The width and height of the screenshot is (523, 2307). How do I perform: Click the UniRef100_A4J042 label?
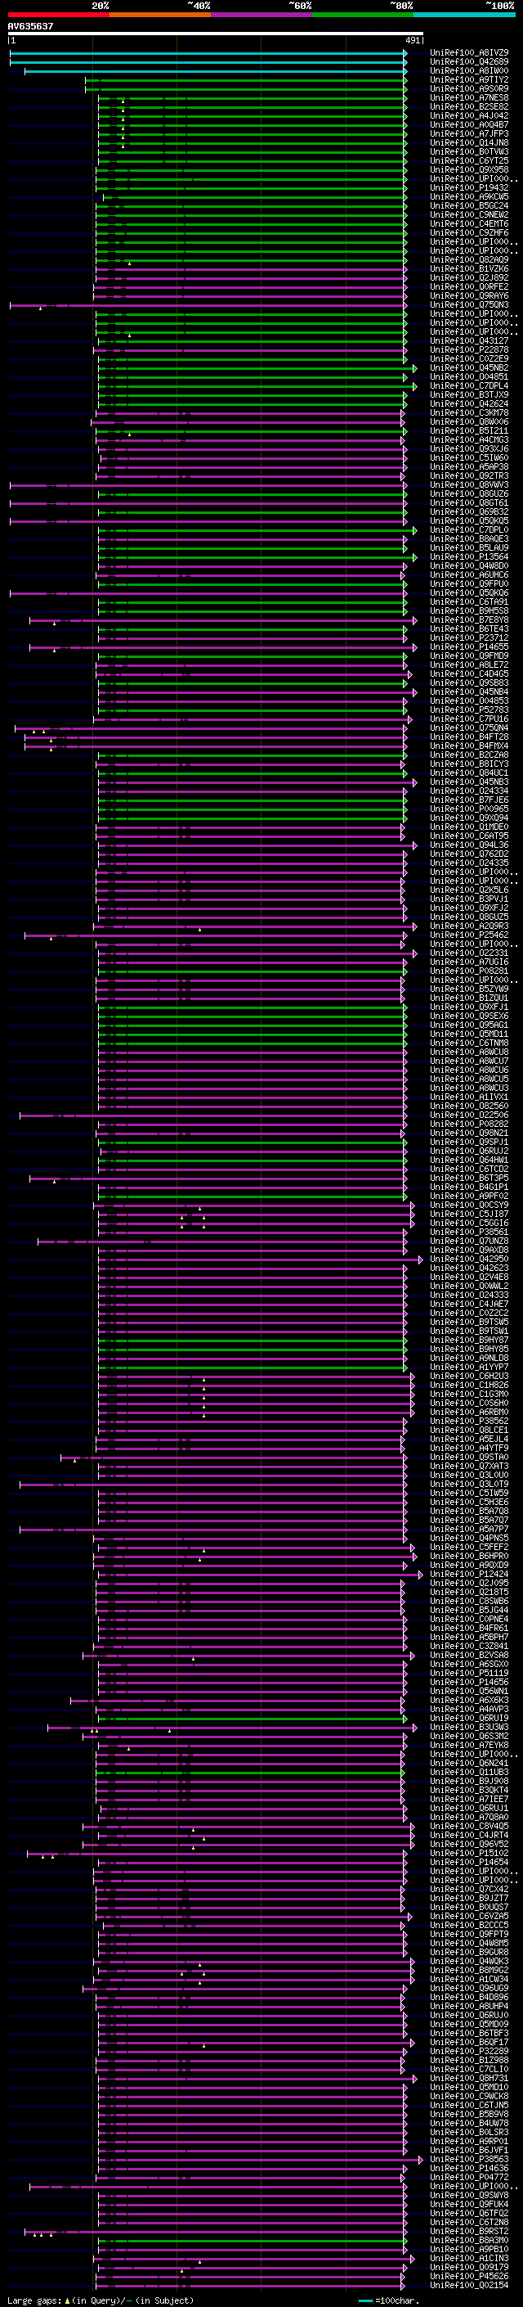point(469,115)
